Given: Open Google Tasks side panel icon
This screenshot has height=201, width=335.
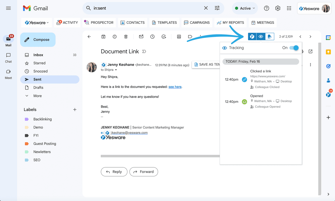Looking at the screenshot, I should coord(328,66).
